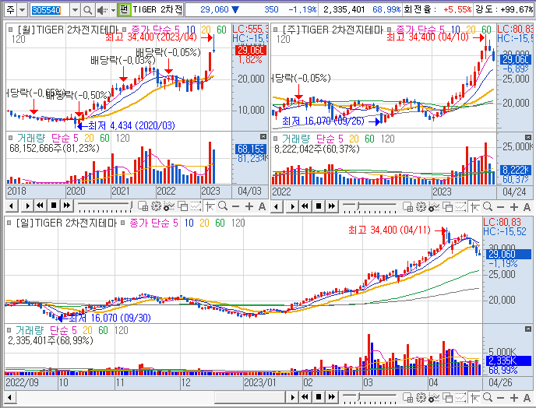Toggle crosshair cursor on daily chart
The image size is (536, 408).
474,397
